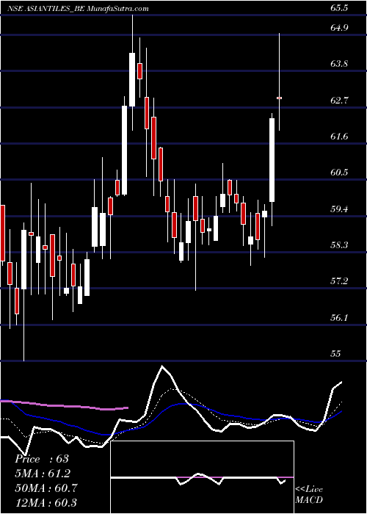Screen dimensions: 367x514
Task: Click the 59.4 price axis label
Action: tap(339, 209)
